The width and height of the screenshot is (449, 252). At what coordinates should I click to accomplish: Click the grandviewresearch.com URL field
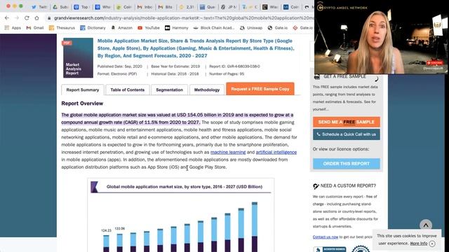(x=183, y=18)
